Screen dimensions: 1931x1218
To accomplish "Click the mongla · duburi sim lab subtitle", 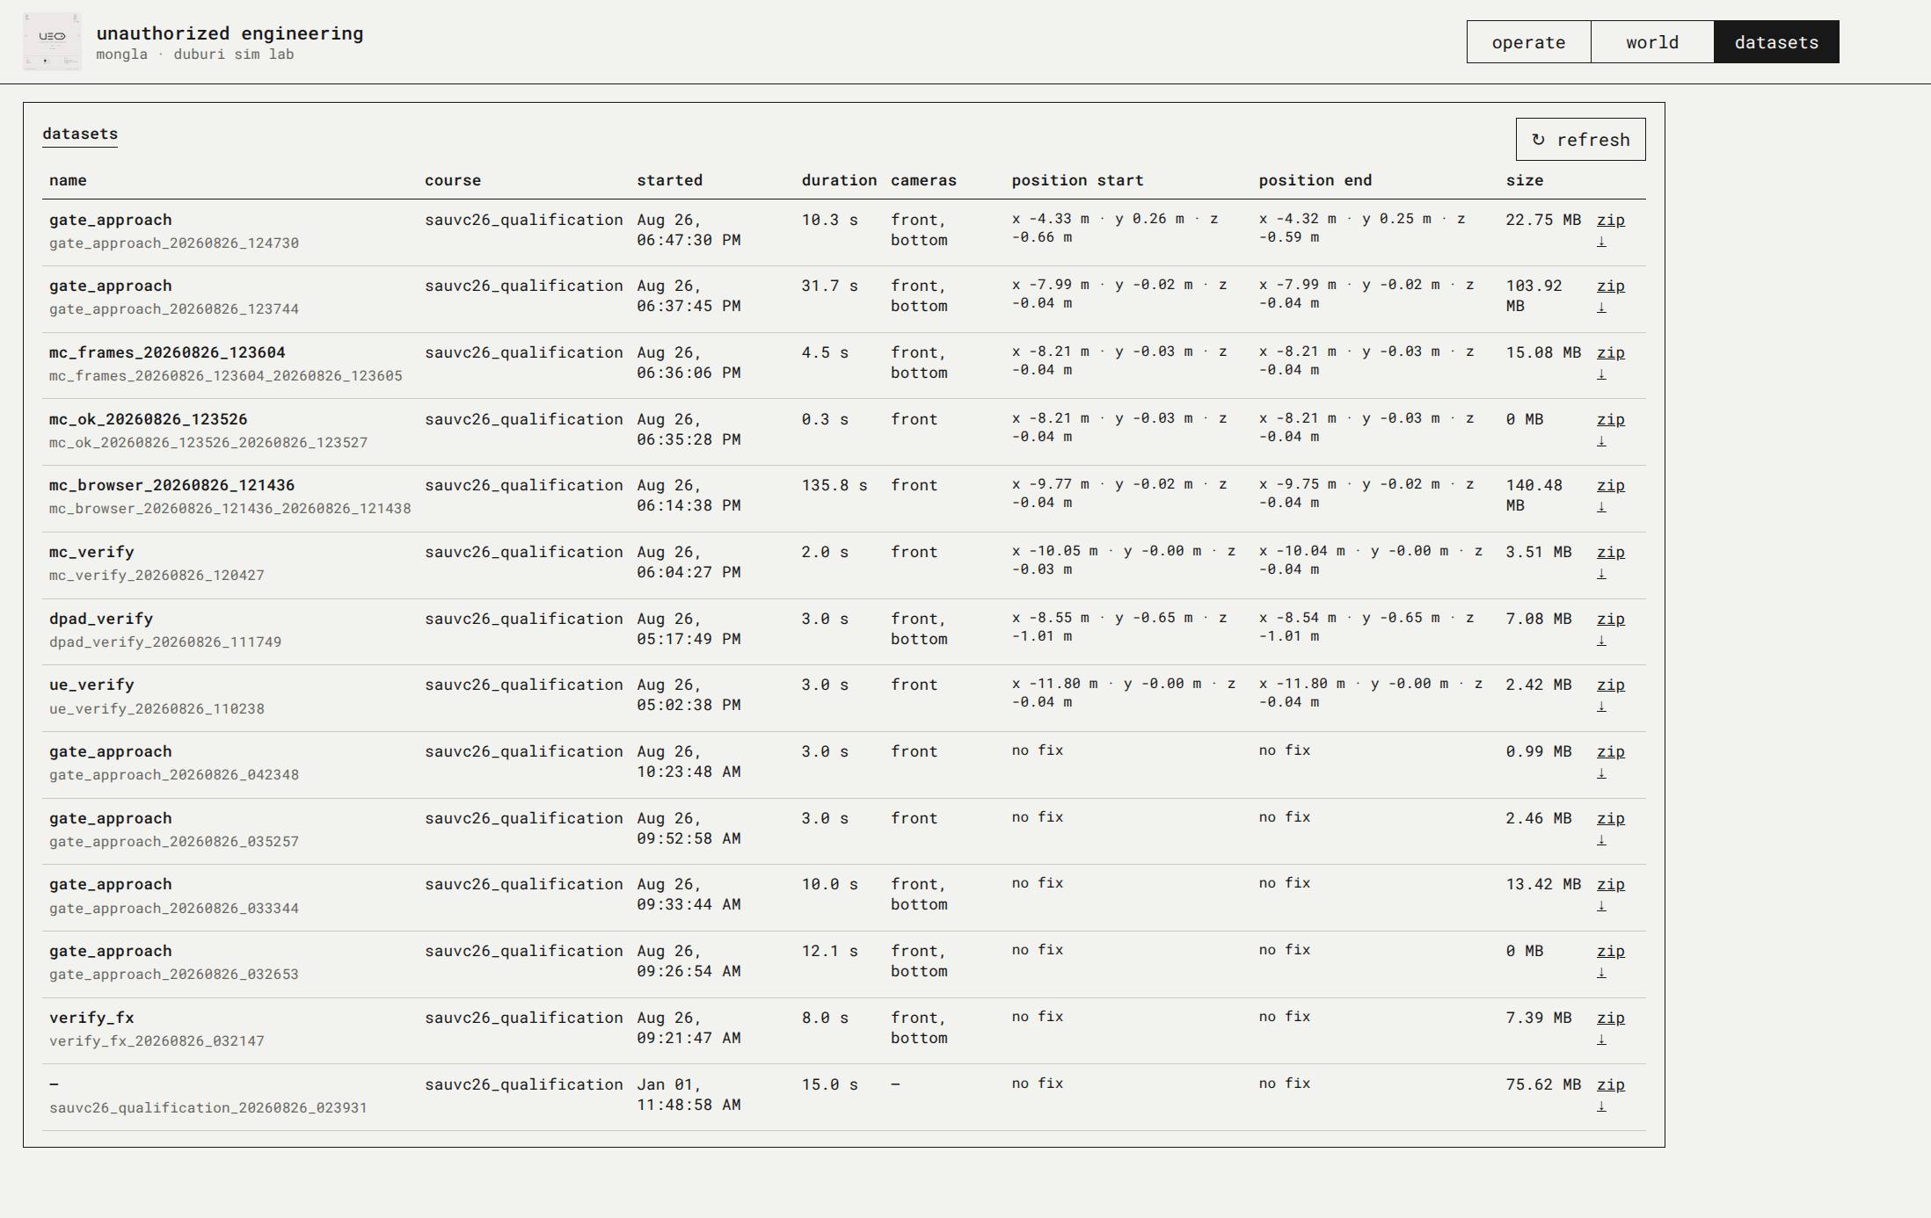I will tap(194, 54).
